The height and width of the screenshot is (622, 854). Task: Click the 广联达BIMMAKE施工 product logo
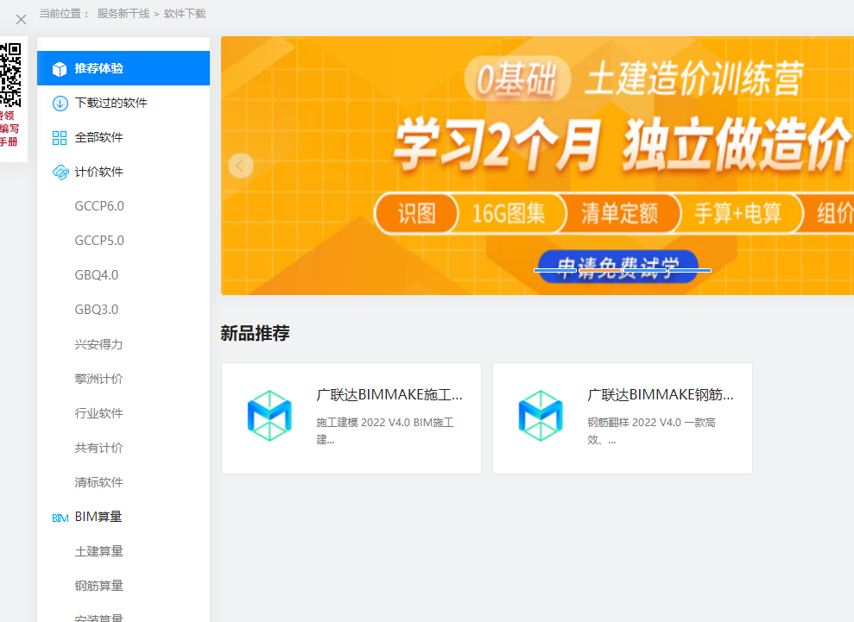269,416
